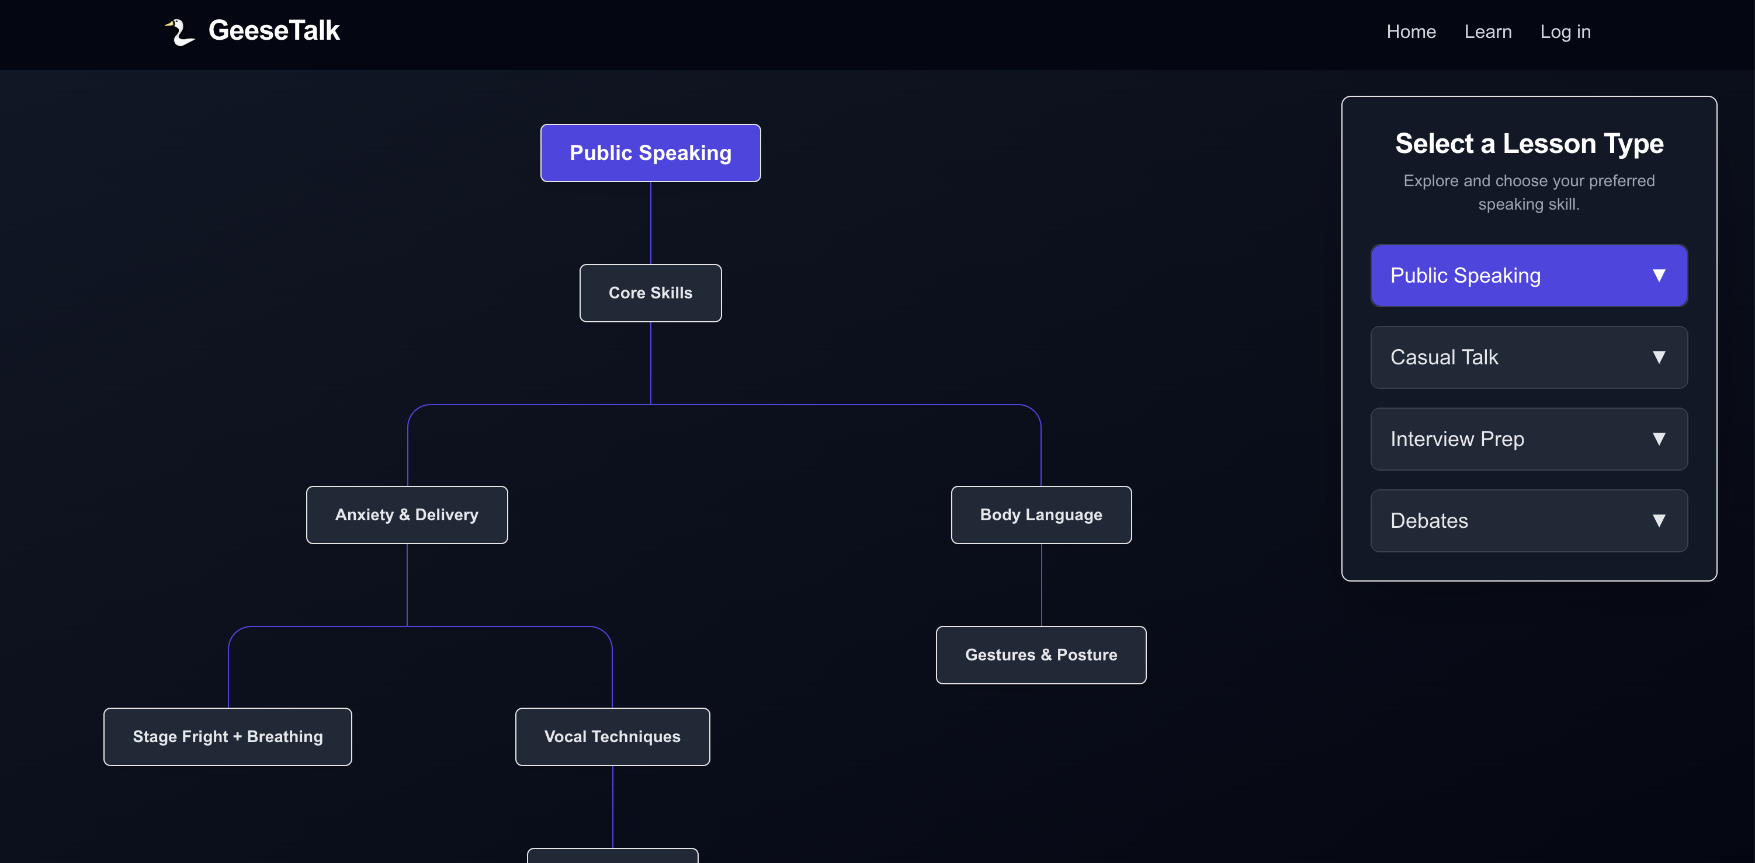This screenshot has height=863, width=1755.
Task: Choose the Stage Fright + Breathing node
Action: [x=227, y=736]
